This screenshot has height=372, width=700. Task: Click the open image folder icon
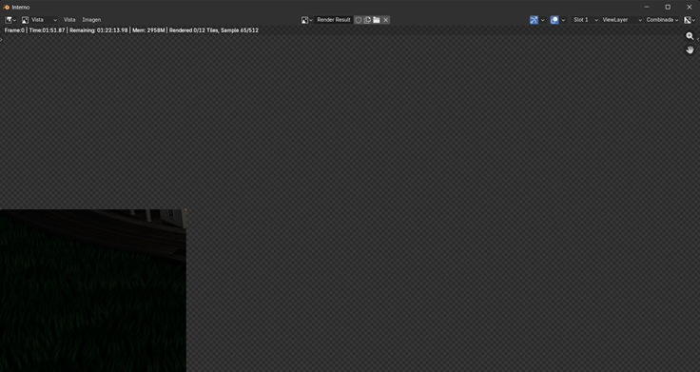pos(377,20)
